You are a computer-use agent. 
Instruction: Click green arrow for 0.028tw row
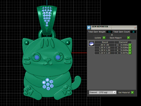coord(130,48)
